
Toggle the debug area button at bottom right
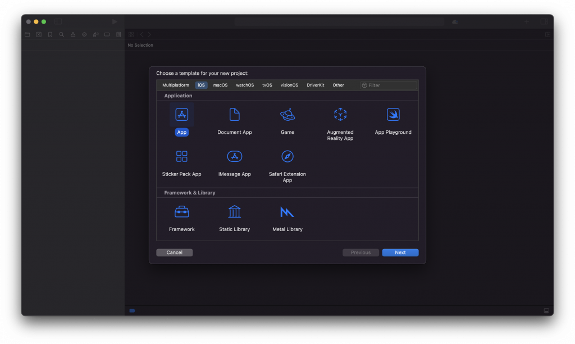(x=546, y=311)
